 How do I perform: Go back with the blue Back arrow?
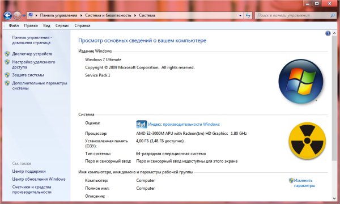coord(8,15)
